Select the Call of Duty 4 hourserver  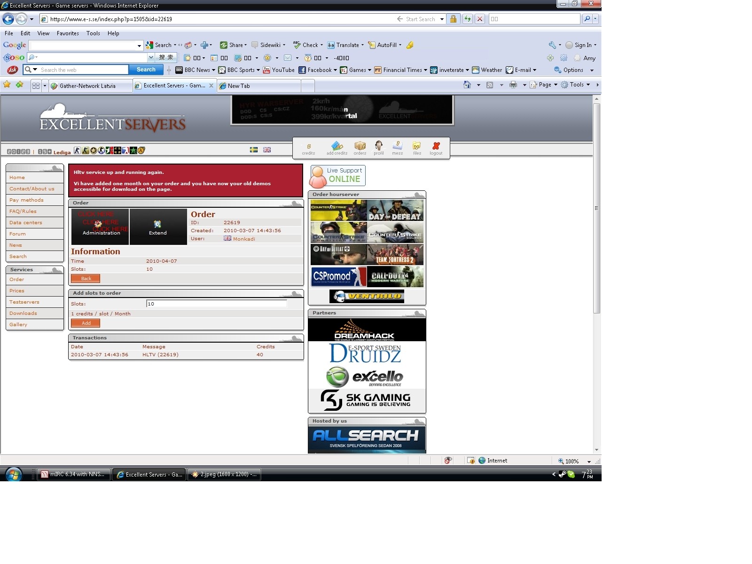tap(395, 277)
